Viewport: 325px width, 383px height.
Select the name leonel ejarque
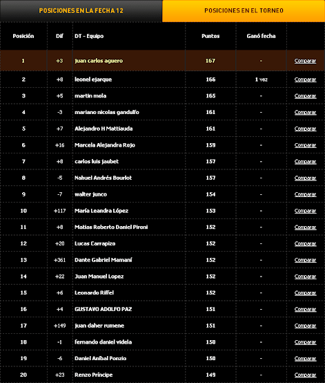[93, 80]
